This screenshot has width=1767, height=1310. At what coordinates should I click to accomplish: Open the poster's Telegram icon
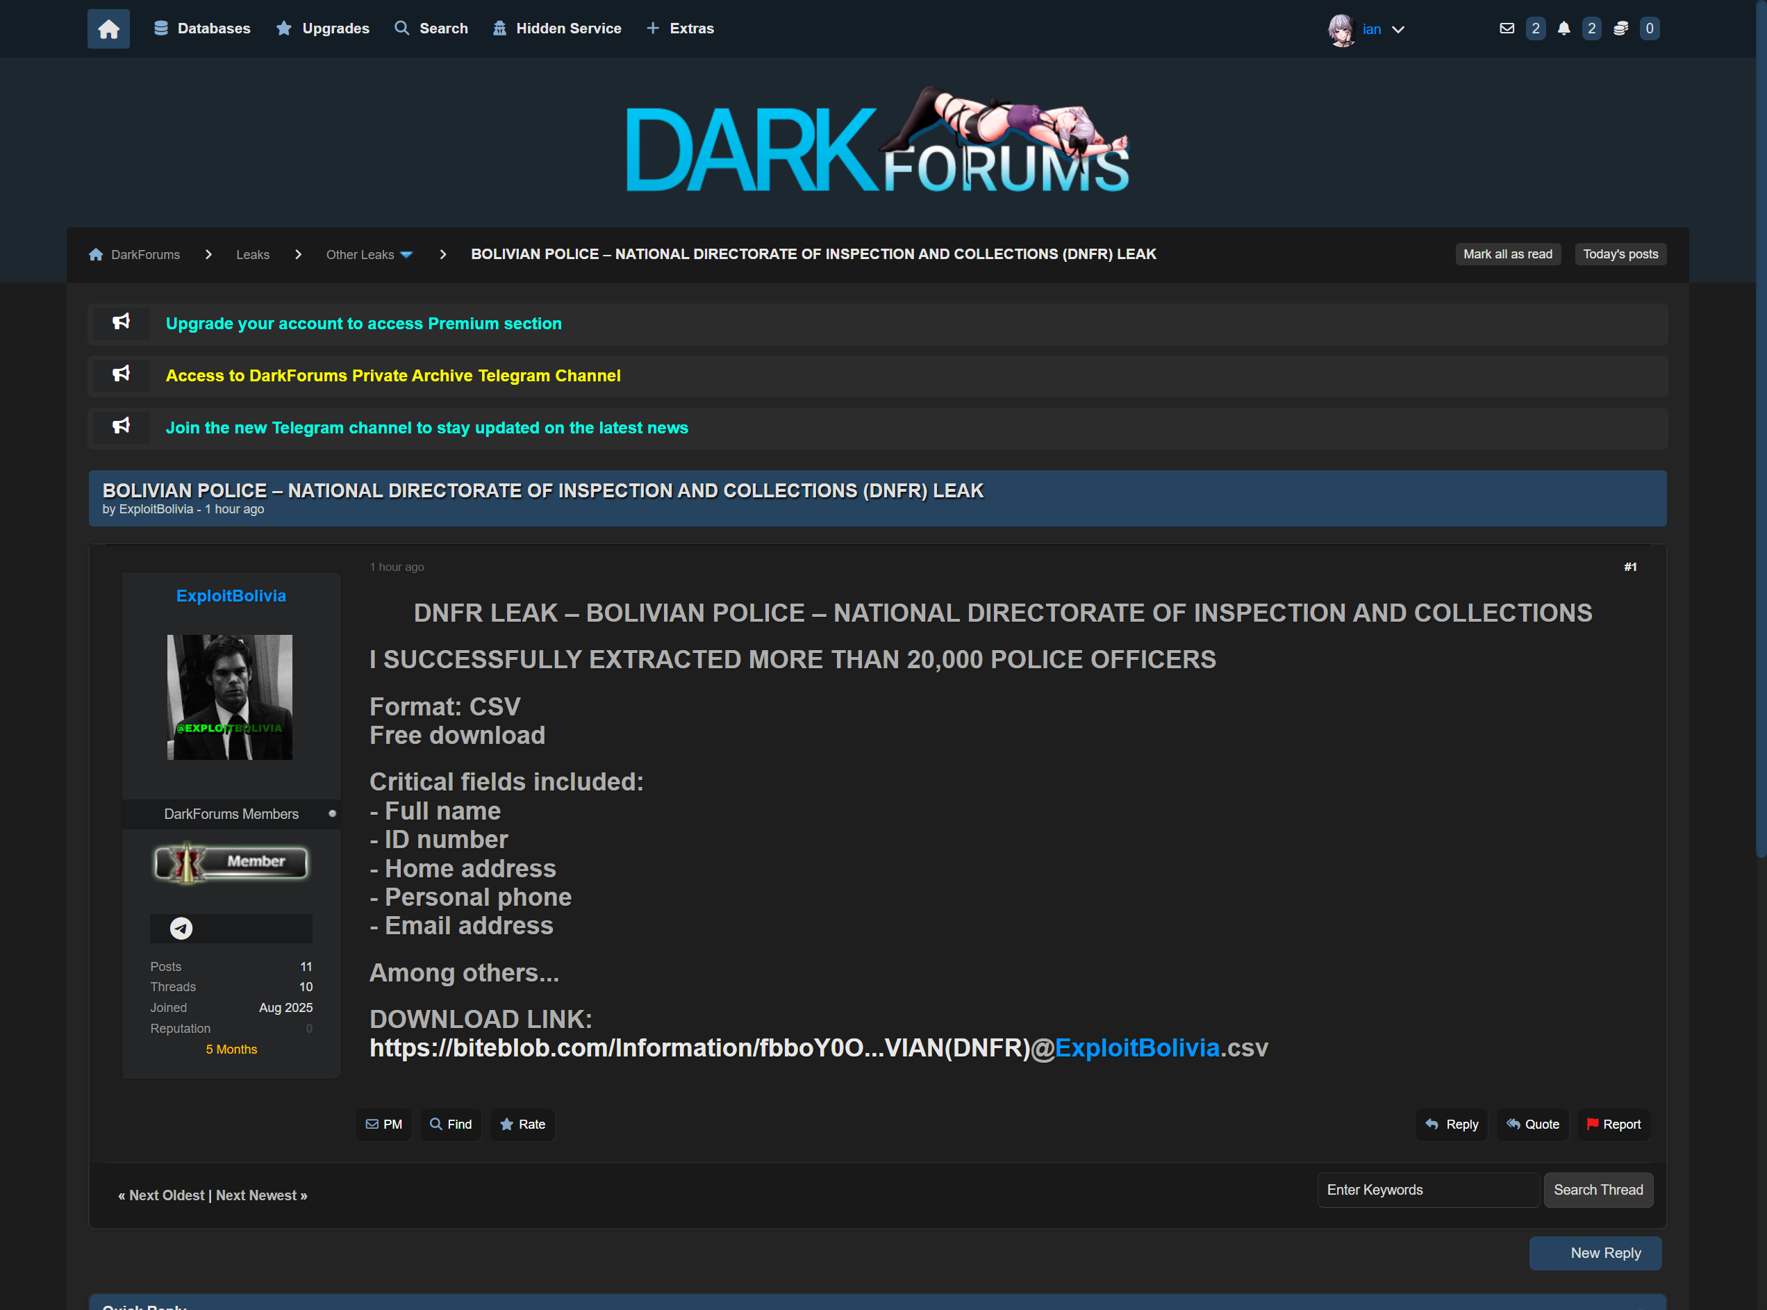tap(181, 928)
